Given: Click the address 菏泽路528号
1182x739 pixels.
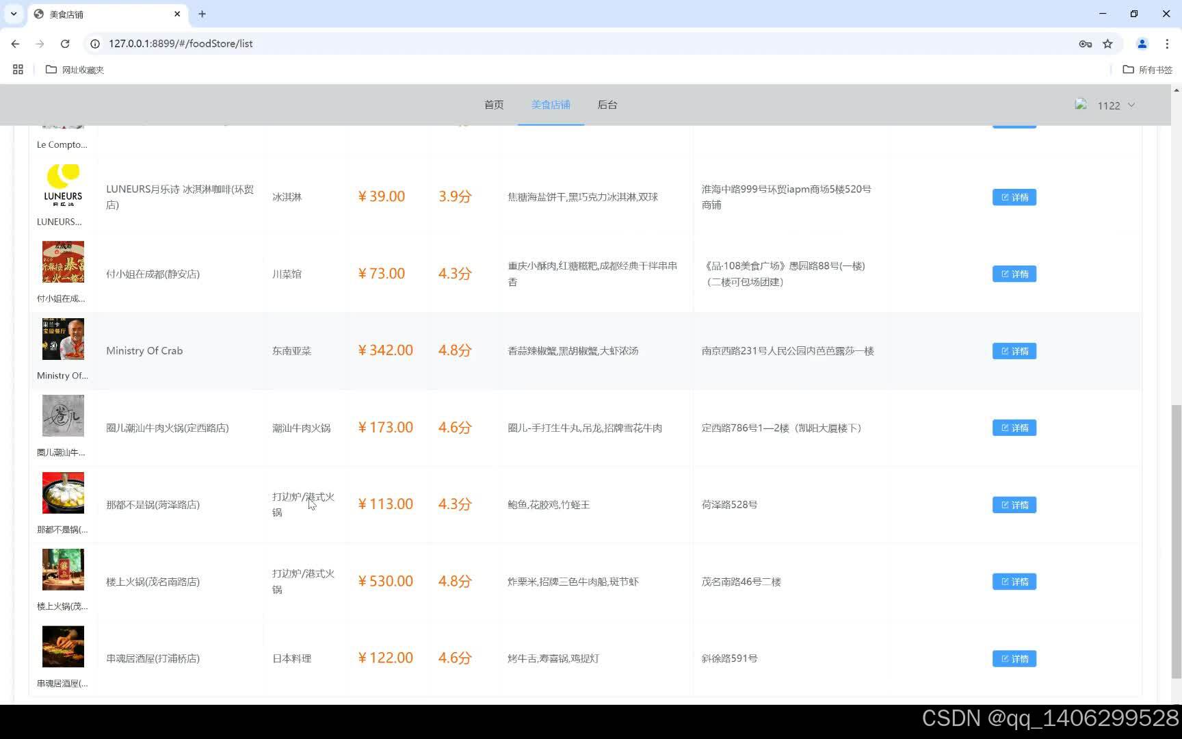Looking at the screenshot, I should click(729, 504).
